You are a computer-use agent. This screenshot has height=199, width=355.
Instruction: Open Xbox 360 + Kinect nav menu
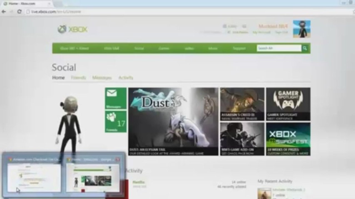point(74,48)
